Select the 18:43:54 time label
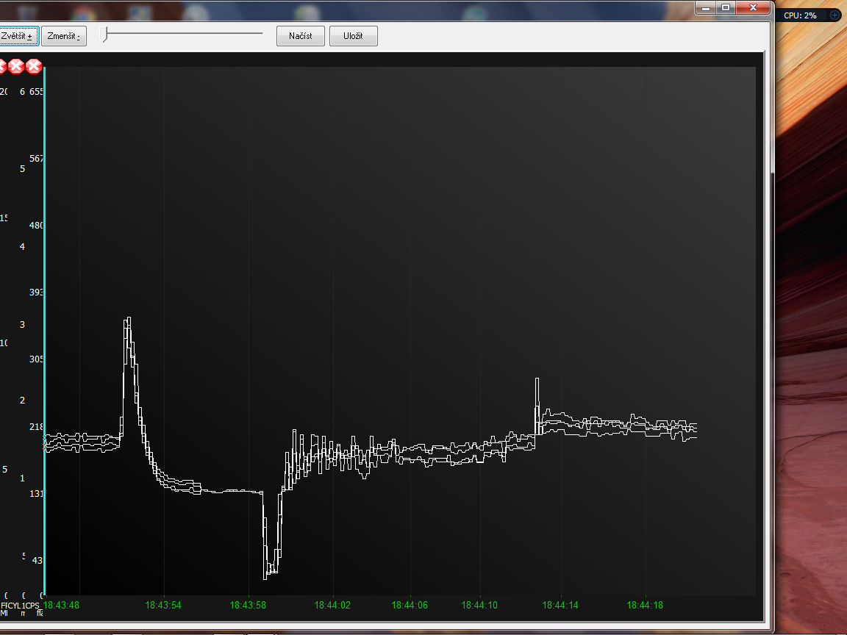 163,605
